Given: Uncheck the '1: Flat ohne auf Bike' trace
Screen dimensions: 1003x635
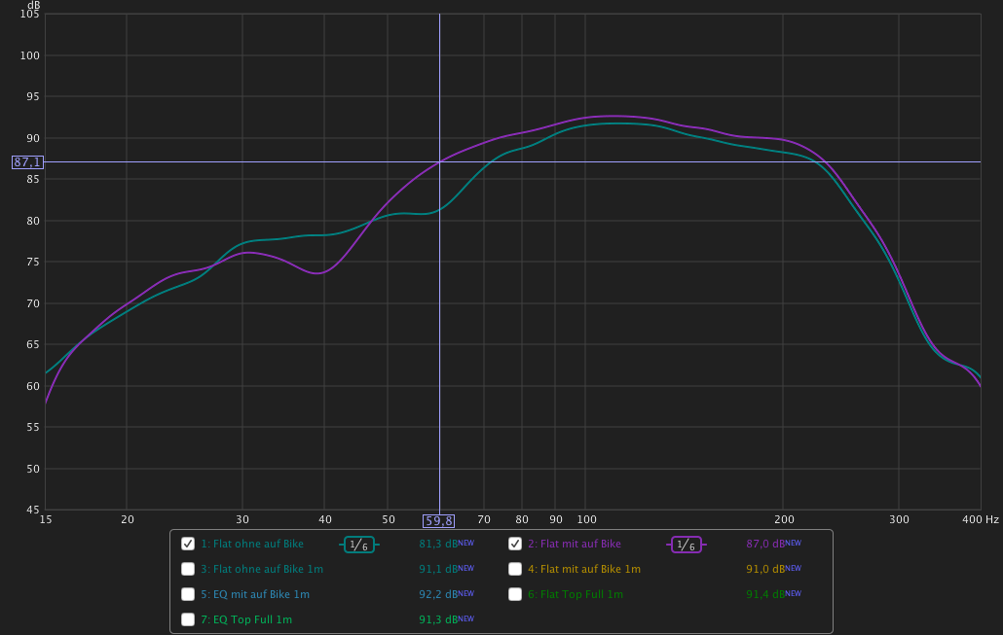Looking at the screenshot, I should 188,544.
